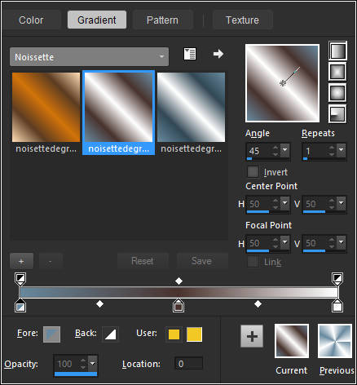
Task: Click the Back color marker icon
Action: coord(110,334)
